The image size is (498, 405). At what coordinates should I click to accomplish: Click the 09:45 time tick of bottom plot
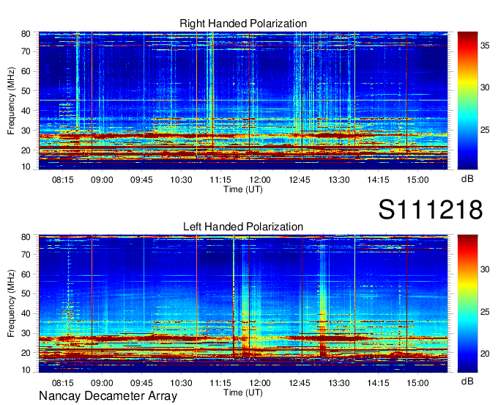tap(141, 383)
